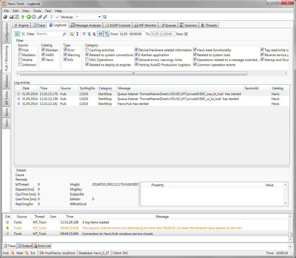Open the Module dropdown
This screenshot has height=258, width=296.
(99, 17)
